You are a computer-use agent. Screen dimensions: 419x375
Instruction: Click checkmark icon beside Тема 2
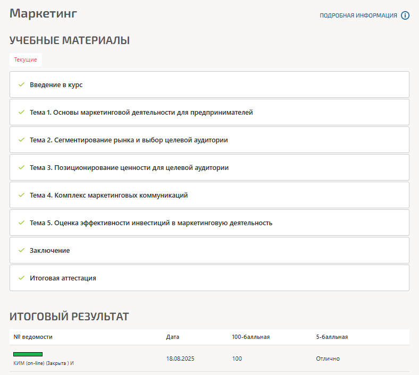[21, 140]
